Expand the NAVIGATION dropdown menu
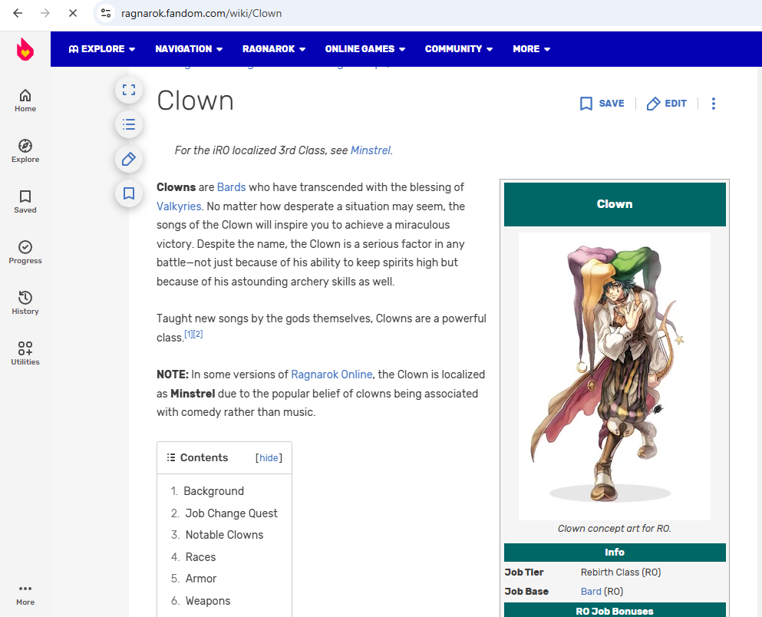The height and width of the screenshot is (617, 762). (189, 49)
